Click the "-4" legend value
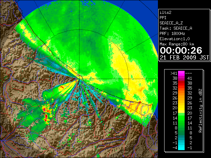This screenshot has width=211, height=158. tap(175, 148)
